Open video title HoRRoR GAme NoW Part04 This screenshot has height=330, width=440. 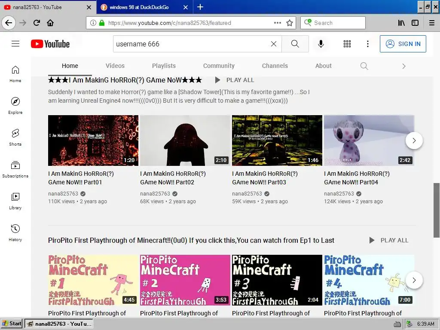tap(357, 178)
